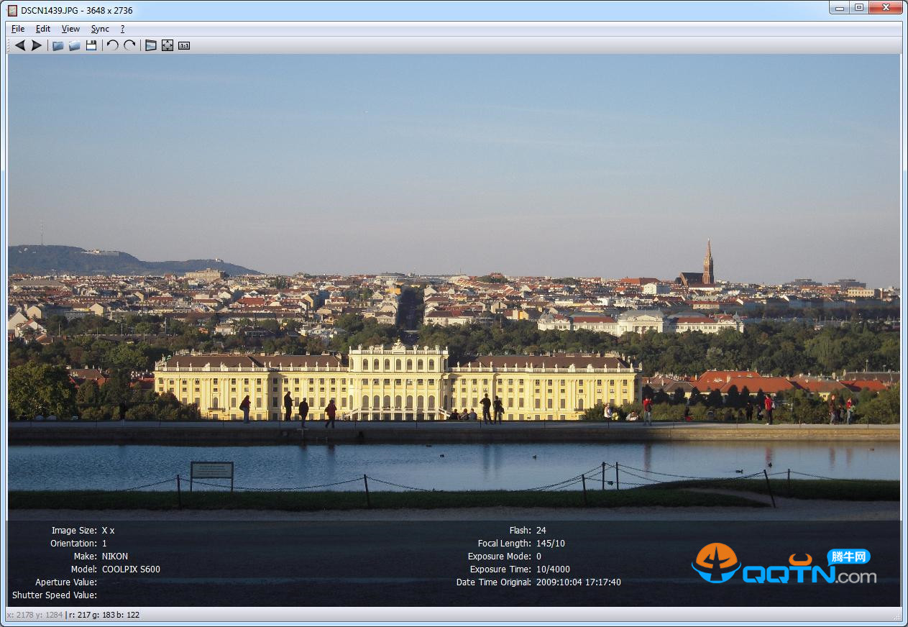Click the yellow palace in the photo
This screenshot has width=908, height=627.
click(398, 383)
